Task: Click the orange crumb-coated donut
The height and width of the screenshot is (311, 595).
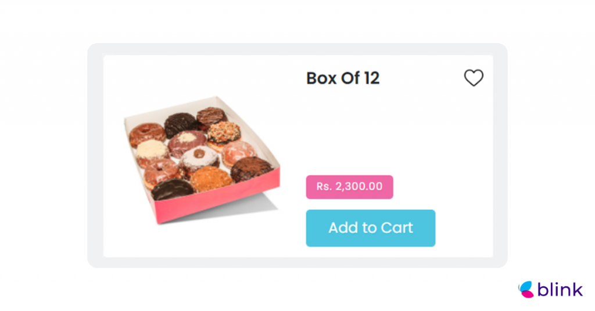Action: [210, 179]
